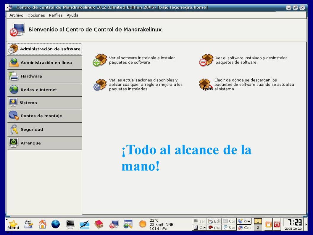This screenshot has width=313, height=235.
Task: Open Redes e Internet section
Action: click(44, 90)
